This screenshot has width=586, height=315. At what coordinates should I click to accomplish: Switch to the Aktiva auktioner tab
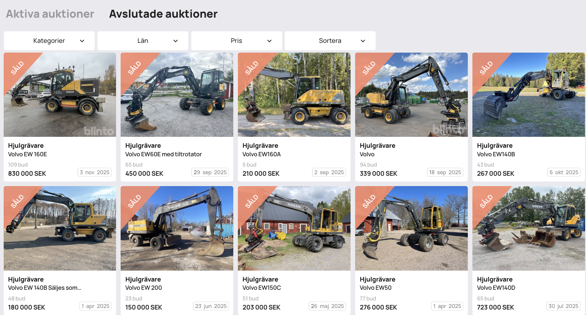click(x=50, y=14)
